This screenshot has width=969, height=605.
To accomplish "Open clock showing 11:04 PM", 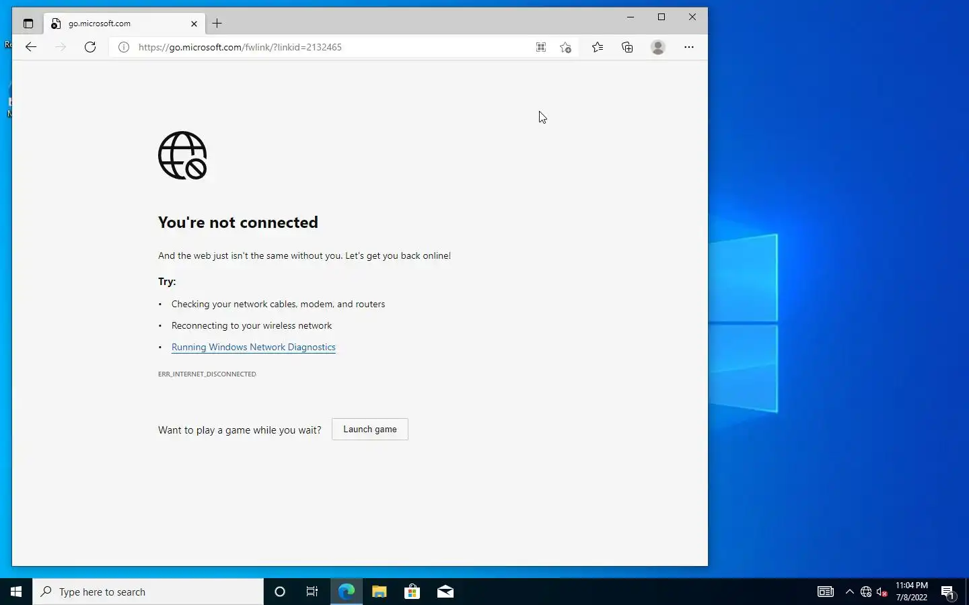I will pyautogui.click(x=912, y=592).
